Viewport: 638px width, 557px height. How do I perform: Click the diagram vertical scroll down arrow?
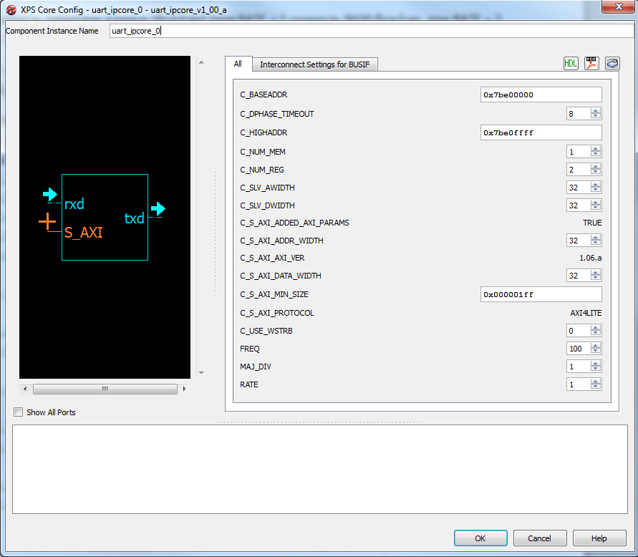[x=201, y=373]
